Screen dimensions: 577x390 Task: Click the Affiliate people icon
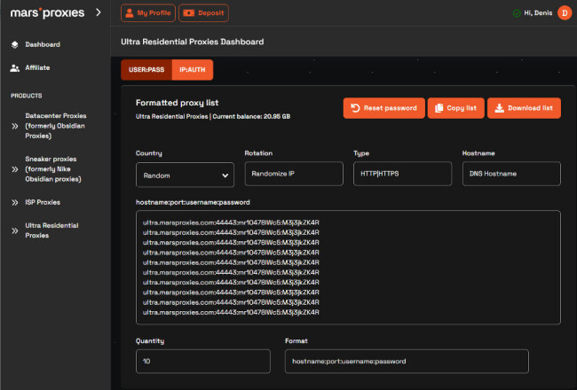[x=14, y=67]
